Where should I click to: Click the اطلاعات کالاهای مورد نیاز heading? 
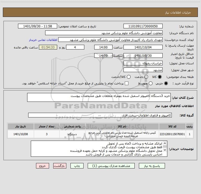point(174,106)
